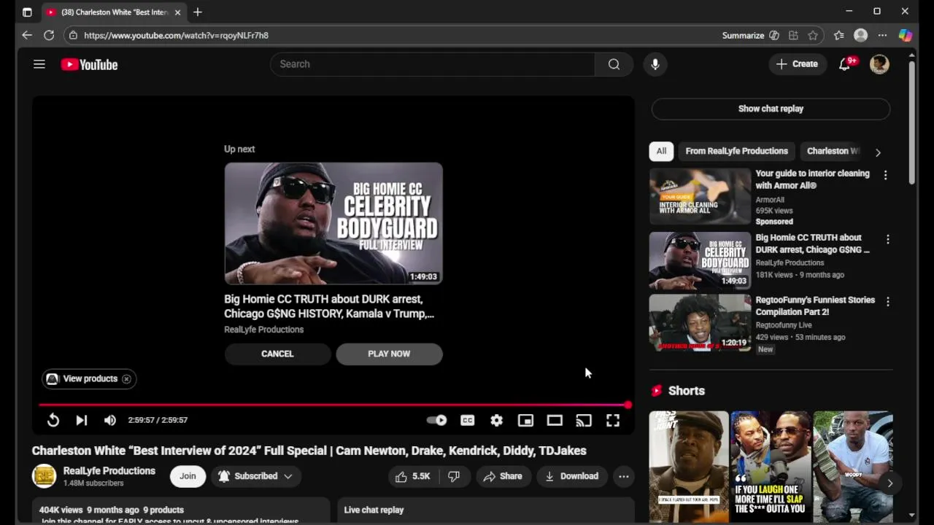This screenshot has width=934, height=525.
Task: Open the YouTube guide hamburger menu
Action: pyautogui.click(x=39, y=64)
